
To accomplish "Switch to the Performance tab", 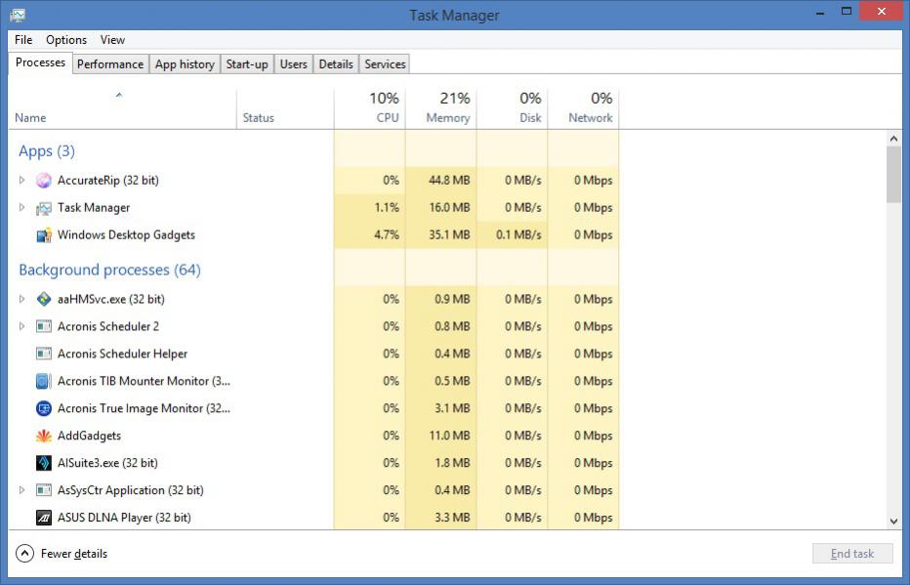I will [x=110, y=64].
